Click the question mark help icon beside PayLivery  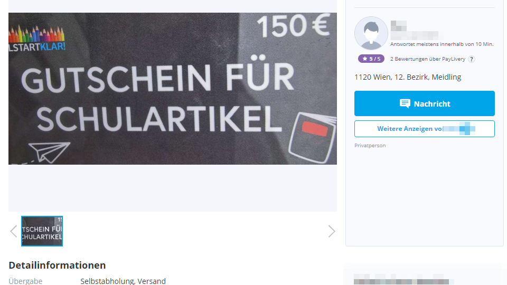472,59
